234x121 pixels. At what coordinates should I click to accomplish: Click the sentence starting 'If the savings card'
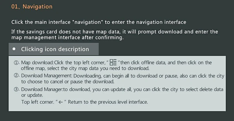pos(115,35)
